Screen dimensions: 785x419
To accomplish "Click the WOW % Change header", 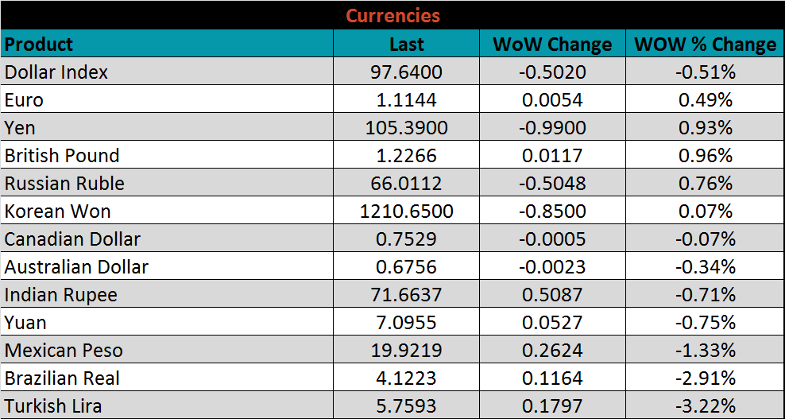I will click(705, 45).
